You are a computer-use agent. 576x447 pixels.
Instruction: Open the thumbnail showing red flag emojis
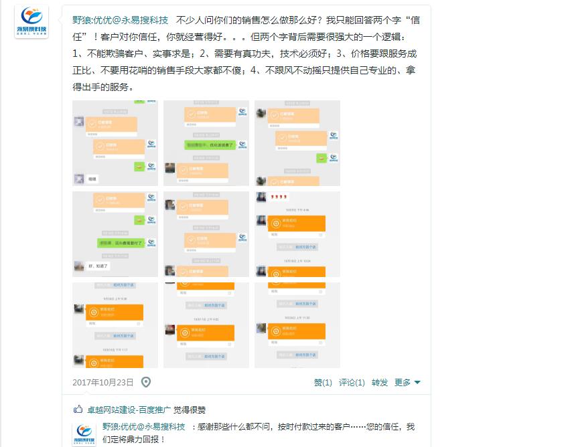(297, 234)
